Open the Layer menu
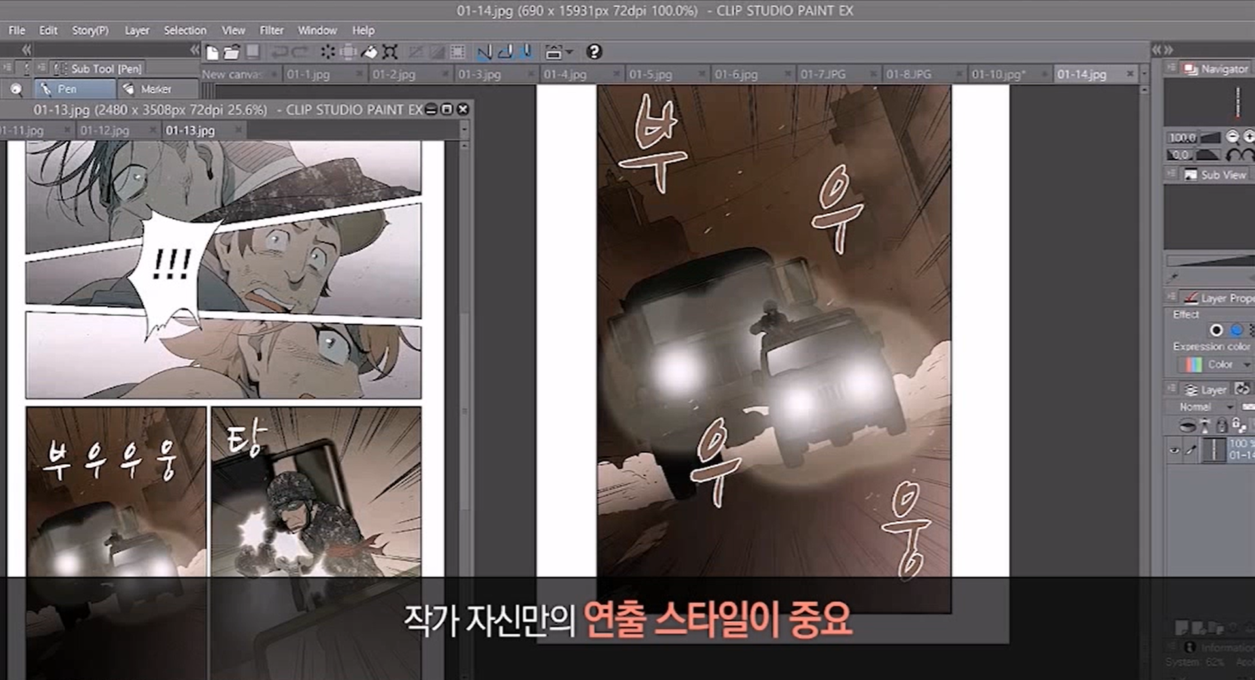Image resolution: width=1255 pixels, height=680 pixels. click(137, 30)
